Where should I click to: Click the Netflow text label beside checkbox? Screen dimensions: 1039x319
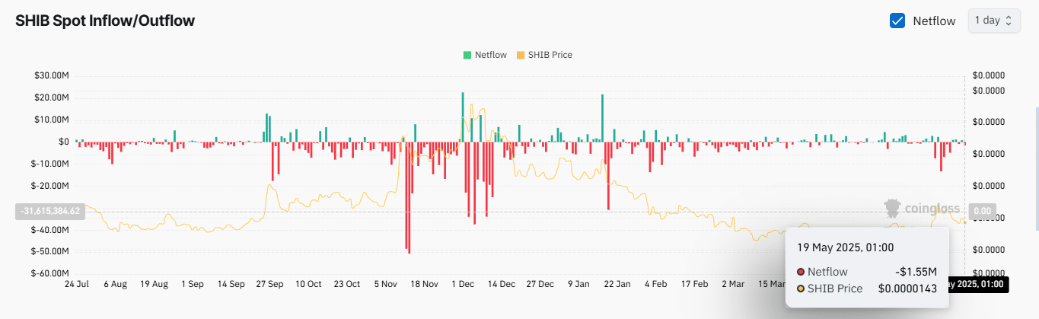934,21
